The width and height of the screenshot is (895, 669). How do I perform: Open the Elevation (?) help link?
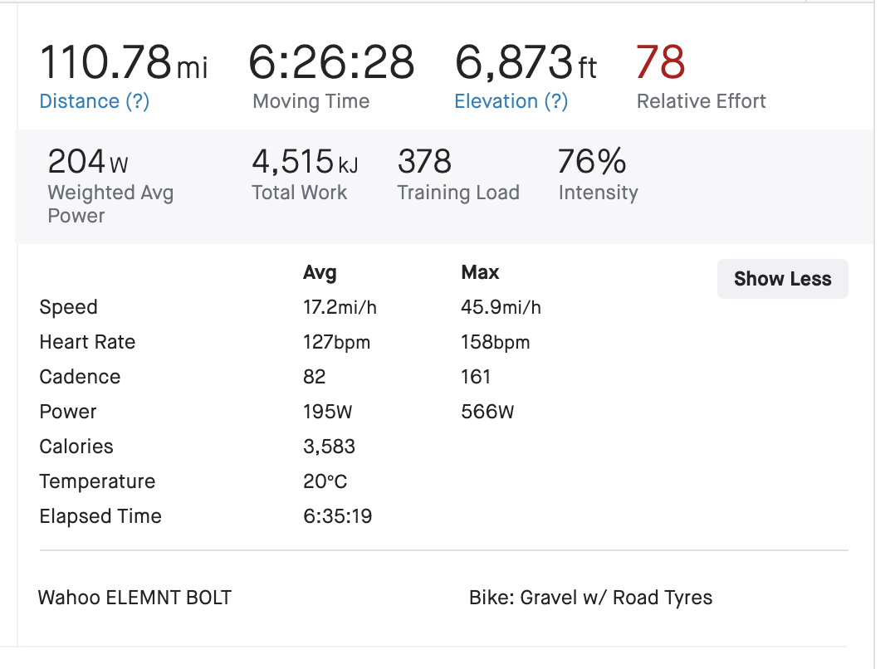511,101
